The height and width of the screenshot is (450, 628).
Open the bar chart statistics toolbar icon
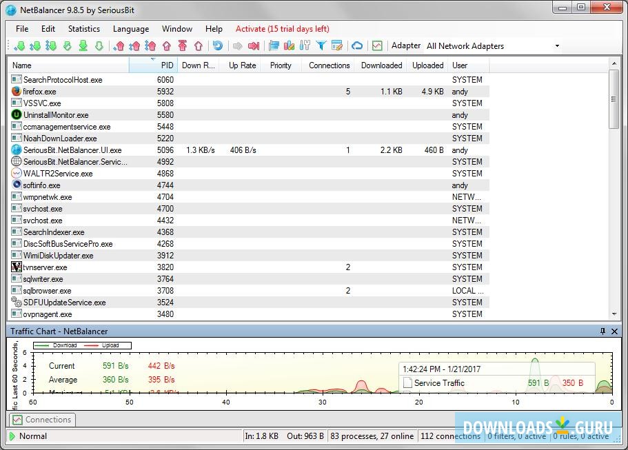tap(289, 45)
